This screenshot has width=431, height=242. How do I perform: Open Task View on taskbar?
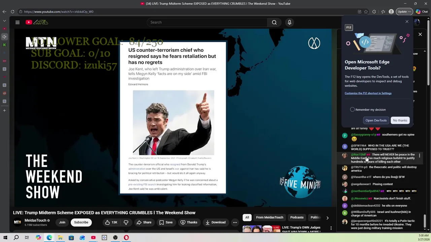pyautogui.click(x=27, y=238)
